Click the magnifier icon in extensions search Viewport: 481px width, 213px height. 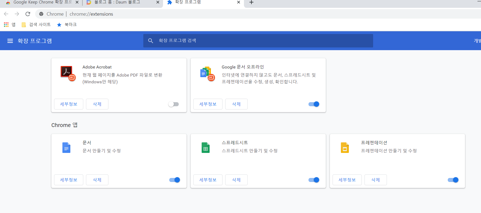pos(151,40)
